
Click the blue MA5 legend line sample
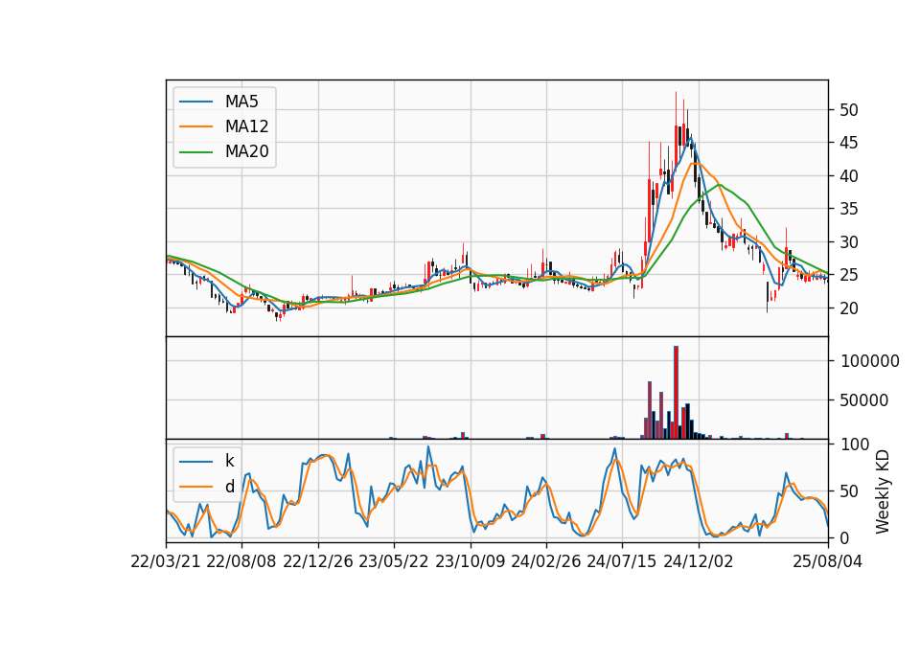tap(195, 102)
